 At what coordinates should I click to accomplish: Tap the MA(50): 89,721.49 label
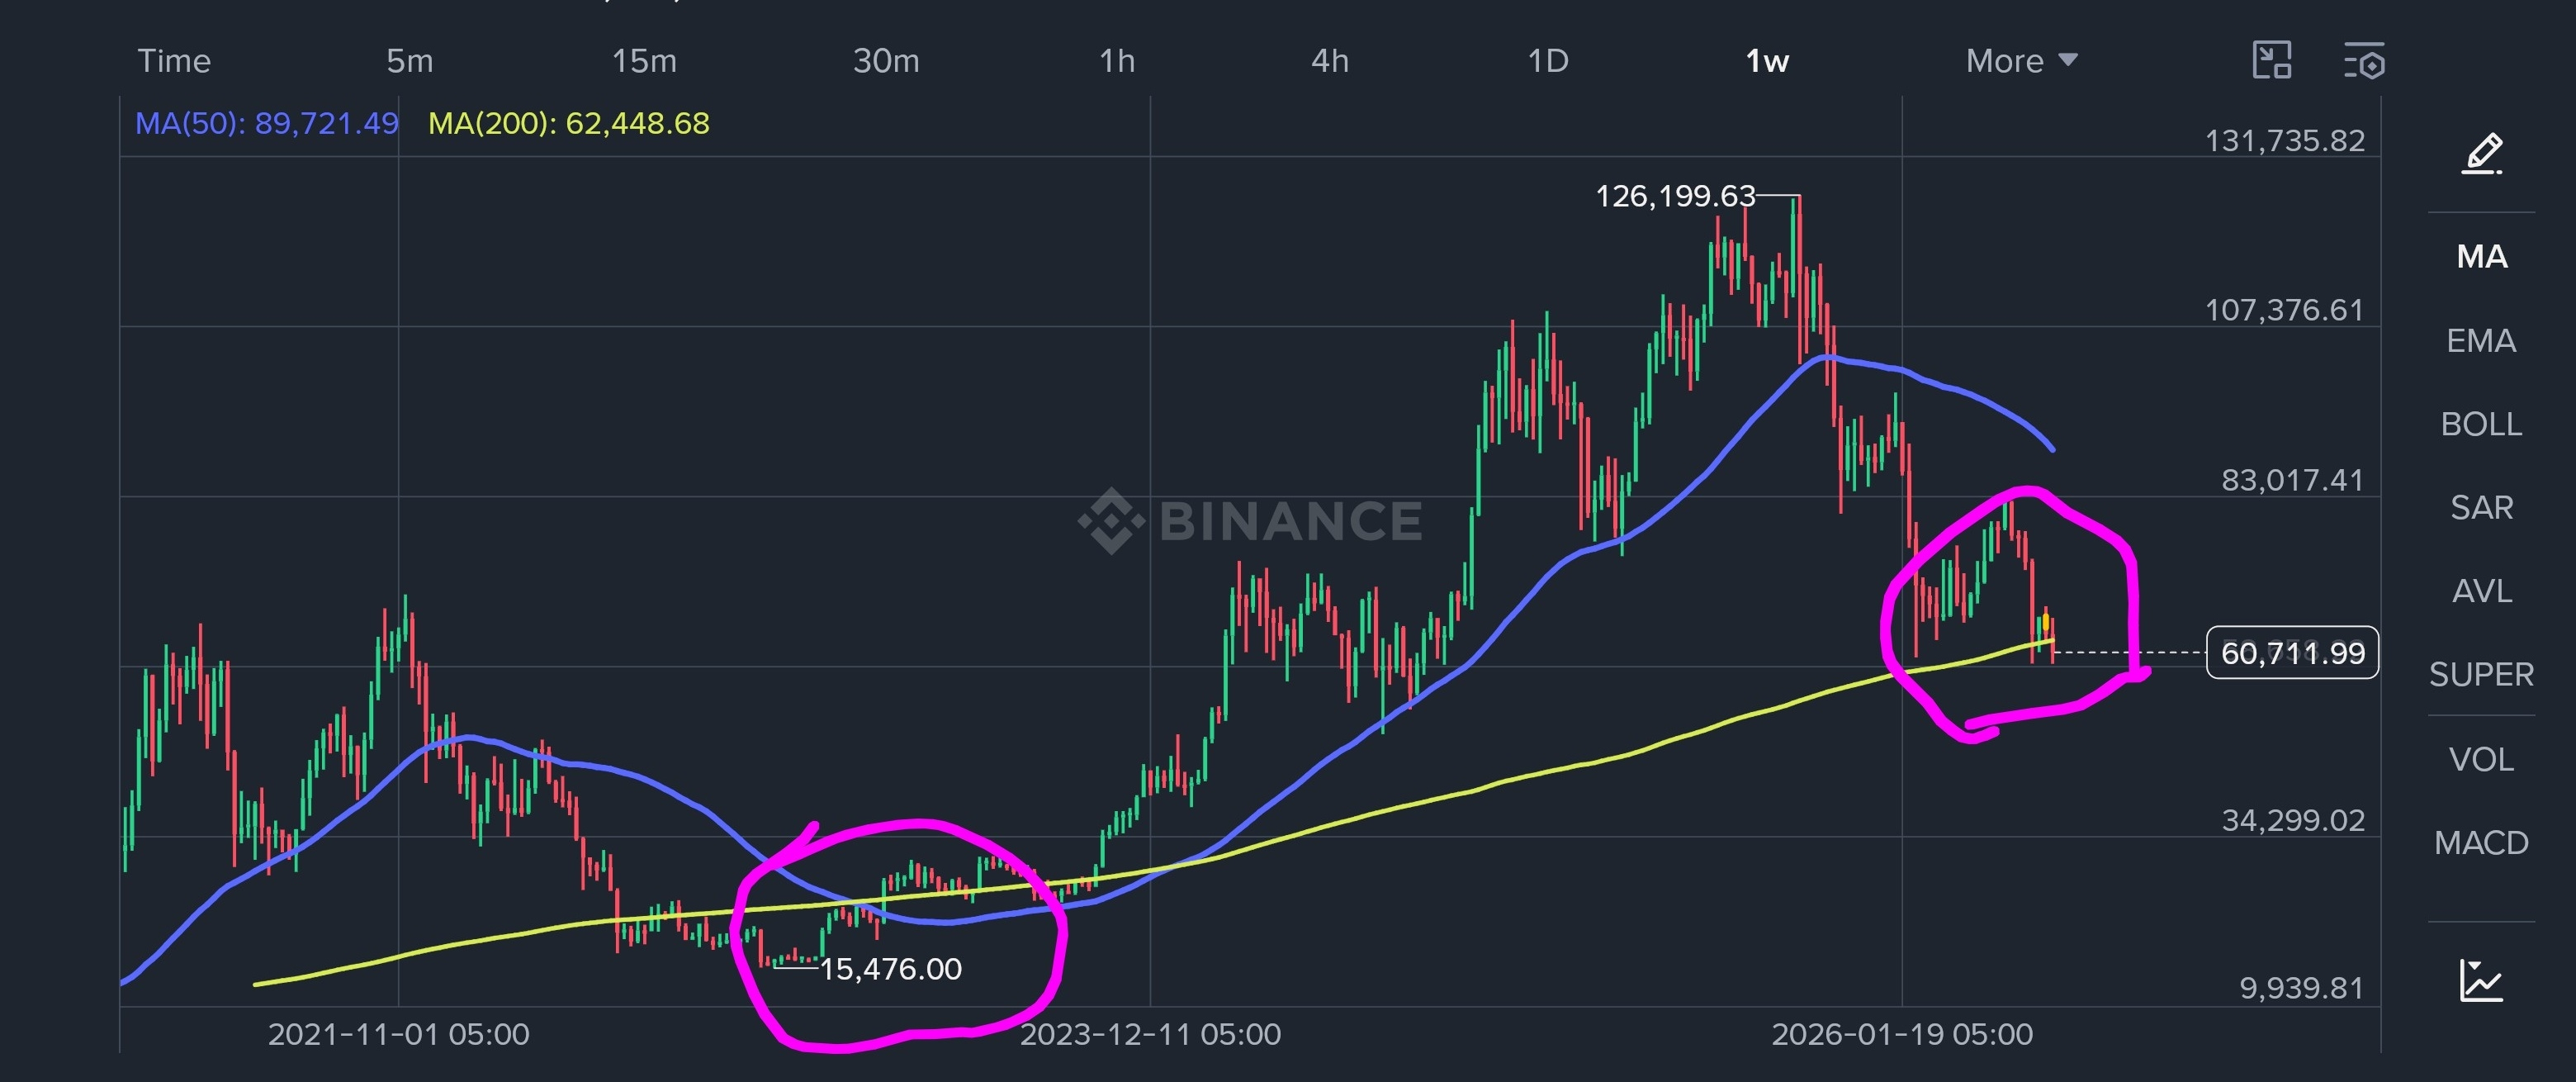[267, 123]
